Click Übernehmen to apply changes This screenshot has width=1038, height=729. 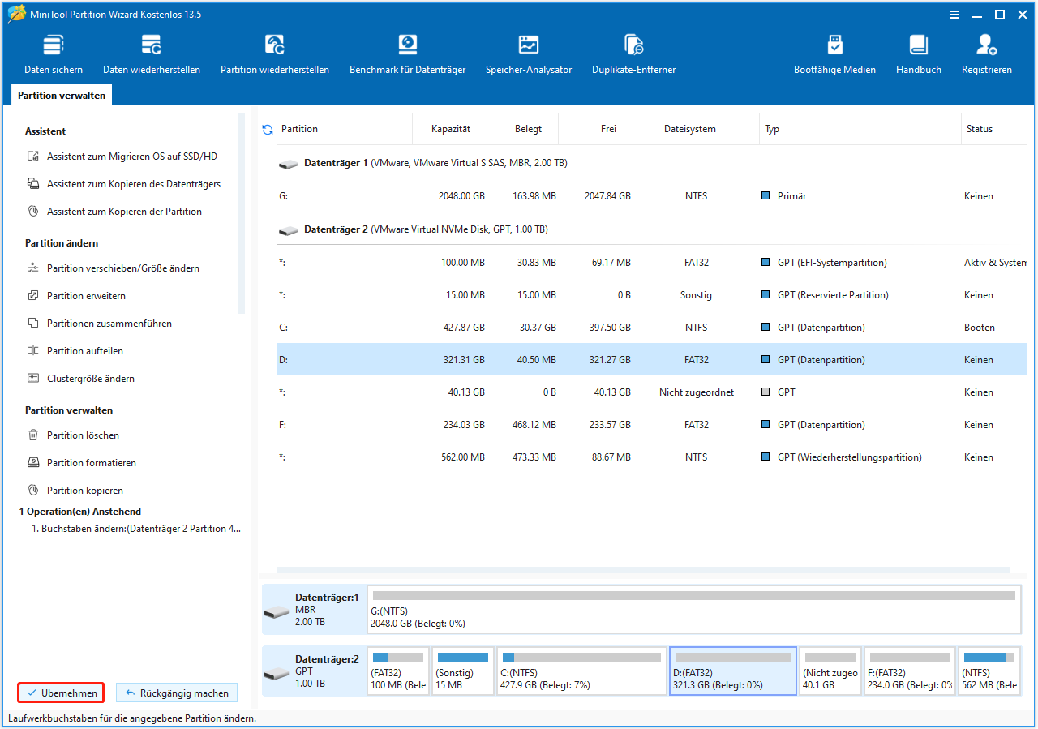(62, 693)
